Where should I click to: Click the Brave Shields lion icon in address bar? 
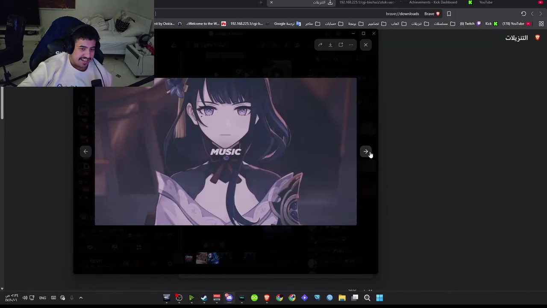coord(438,14)
